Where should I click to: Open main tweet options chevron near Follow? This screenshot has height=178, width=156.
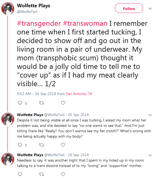pos(150,9)
